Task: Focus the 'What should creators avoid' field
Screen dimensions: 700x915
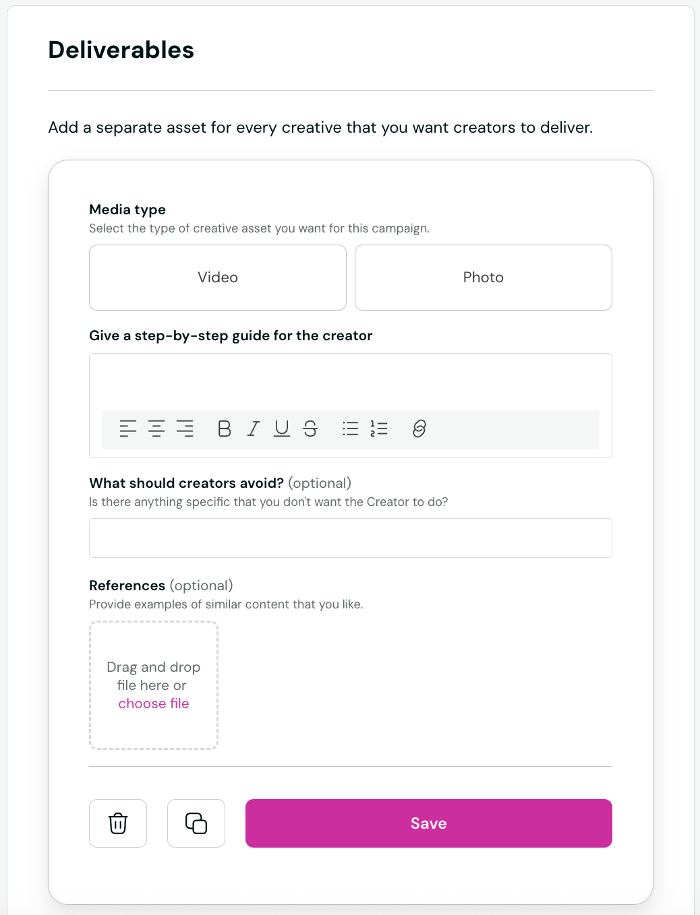Action: (350, 538)
